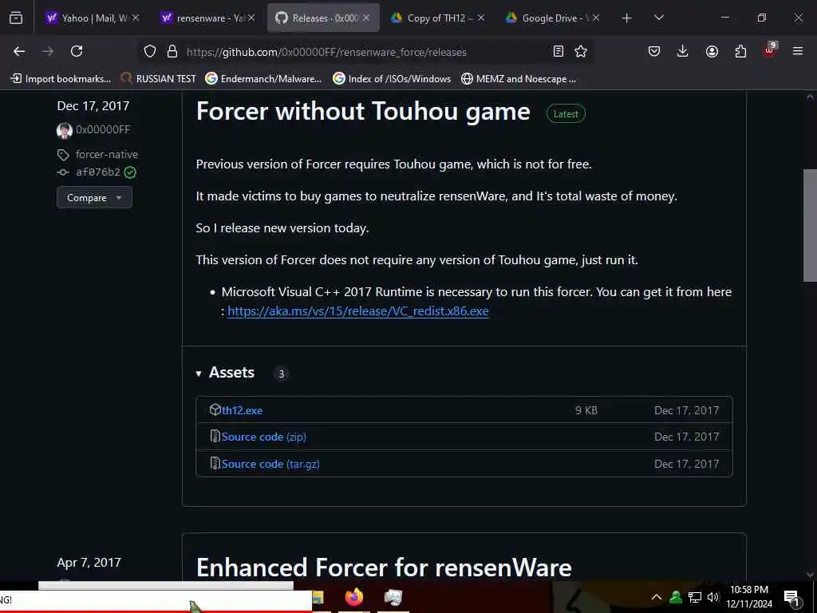Click the Source code (zip) file icon

[215, 437]
